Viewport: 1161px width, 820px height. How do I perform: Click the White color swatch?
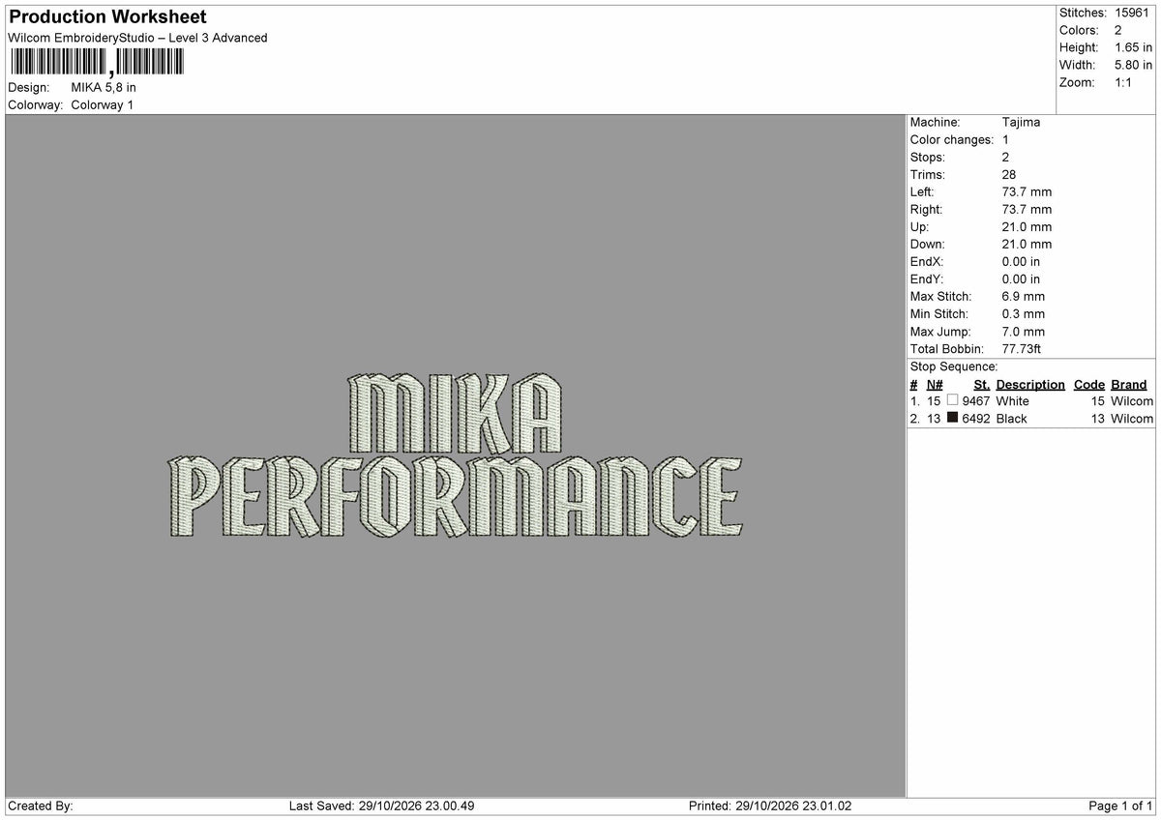pyautogui.click(x=953, y=400)
